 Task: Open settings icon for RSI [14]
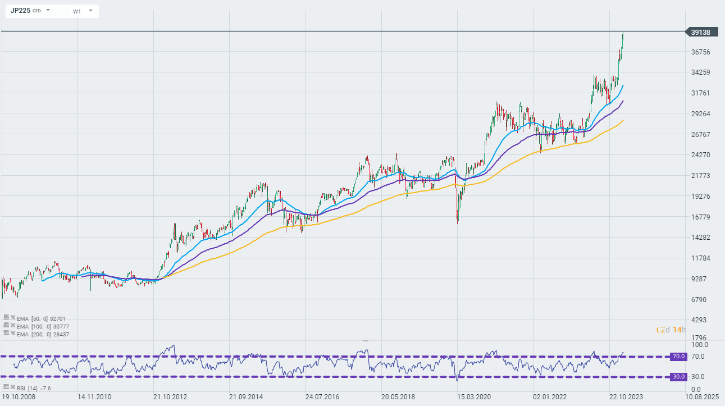(6, 387)
